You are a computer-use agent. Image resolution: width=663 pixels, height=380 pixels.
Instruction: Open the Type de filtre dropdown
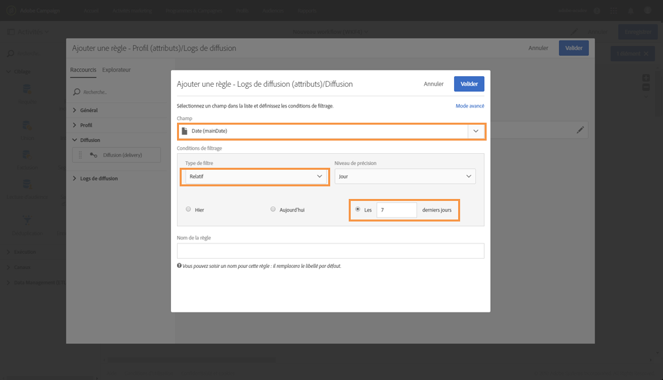coord(255,176)
